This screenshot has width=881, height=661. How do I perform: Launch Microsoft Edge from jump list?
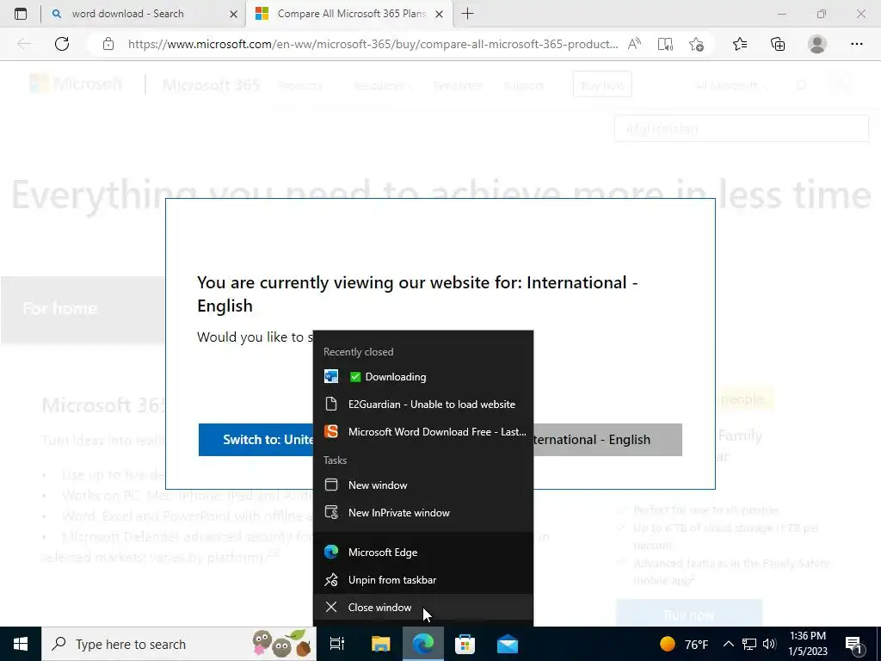[x=422, y=552]
